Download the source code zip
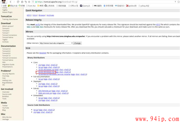The image size is (180, 122). tap(35, 112)
